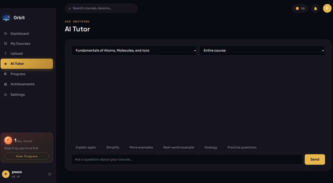The height and width of the screenshot is (183, 333).
Task: Click the AI Tutor sparkle icon
Action: coord(5,64)
